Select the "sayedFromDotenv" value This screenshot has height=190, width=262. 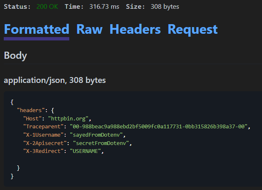coord(96,135)
